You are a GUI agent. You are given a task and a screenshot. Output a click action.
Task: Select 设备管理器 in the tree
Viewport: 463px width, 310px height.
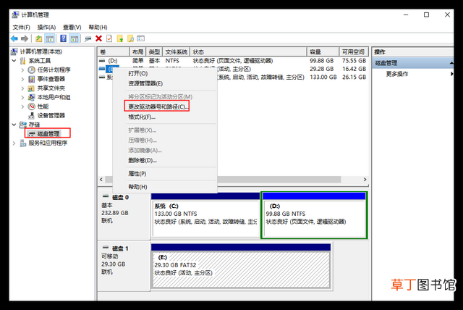51,116
